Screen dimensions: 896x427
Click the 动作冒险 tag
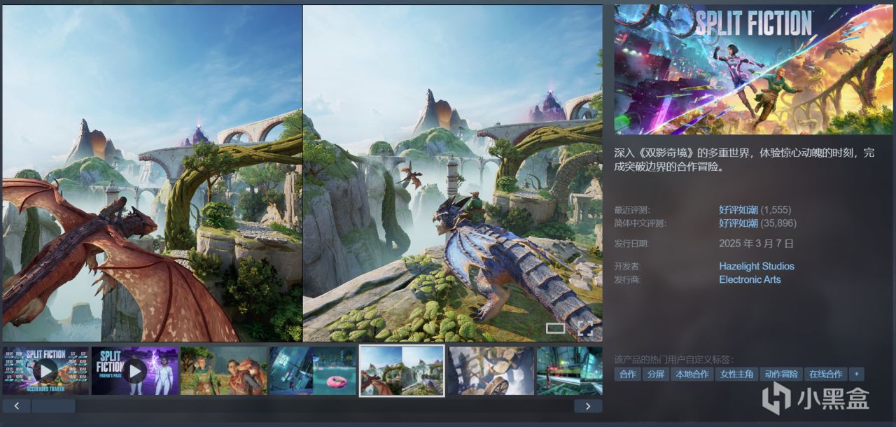point(781,374)
